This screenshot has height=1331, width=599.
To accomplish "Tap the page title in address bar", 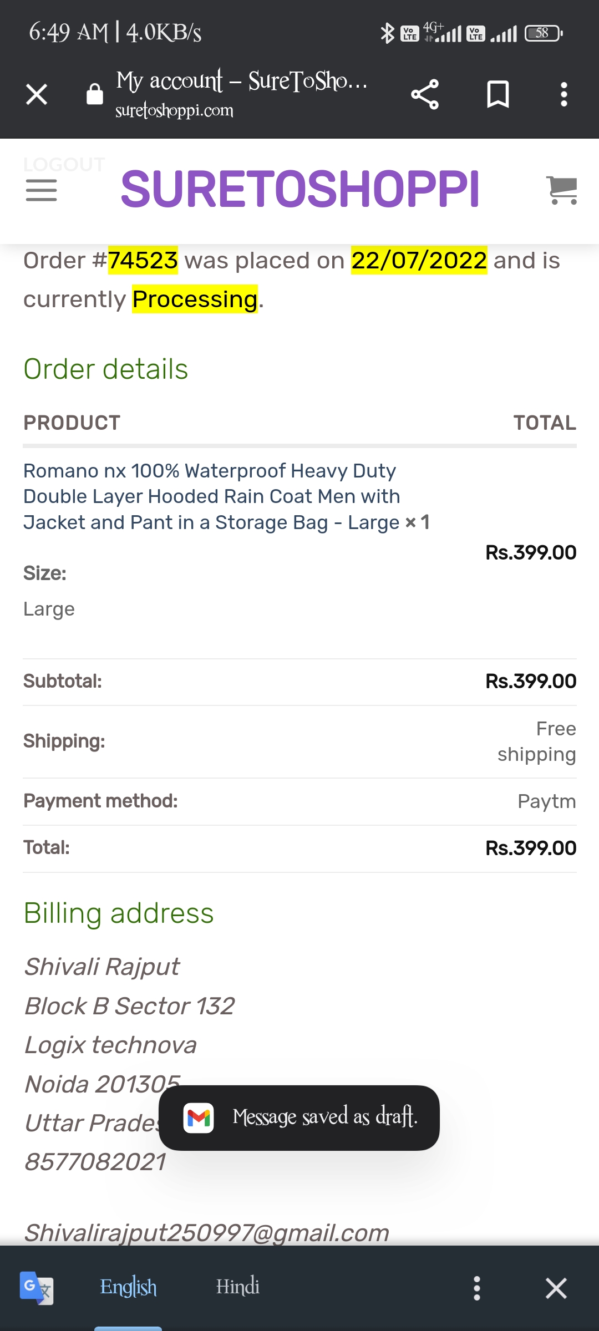I will tap(241, 82).
